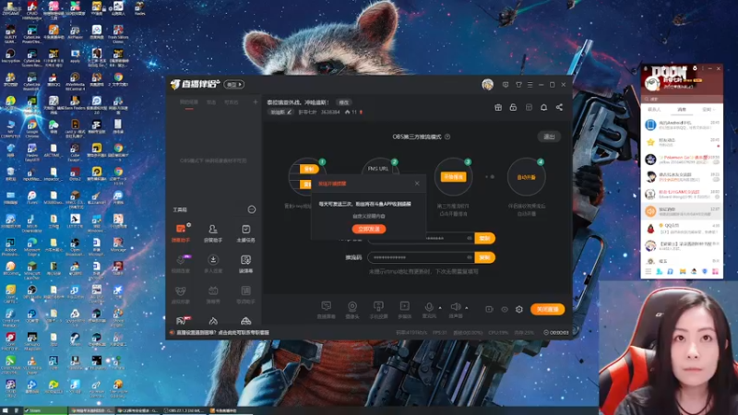738x415 pixels.
Task: Open QQ main menu at window bottom-left
Action: pyautogui.click(x=649, y=271)
